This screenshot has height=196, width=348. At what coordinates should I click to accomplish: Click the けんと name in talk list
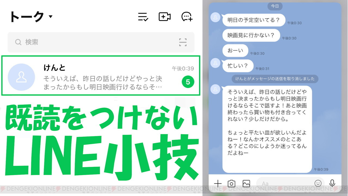pos(54,68)
